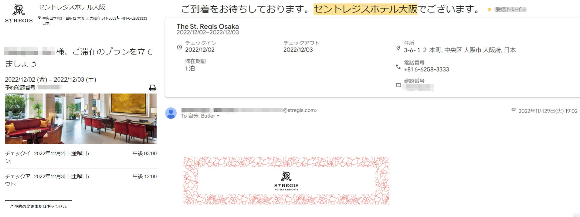Open the hotel lobby photo
This screenshot has width=580, height=217.
click(81, 119)
